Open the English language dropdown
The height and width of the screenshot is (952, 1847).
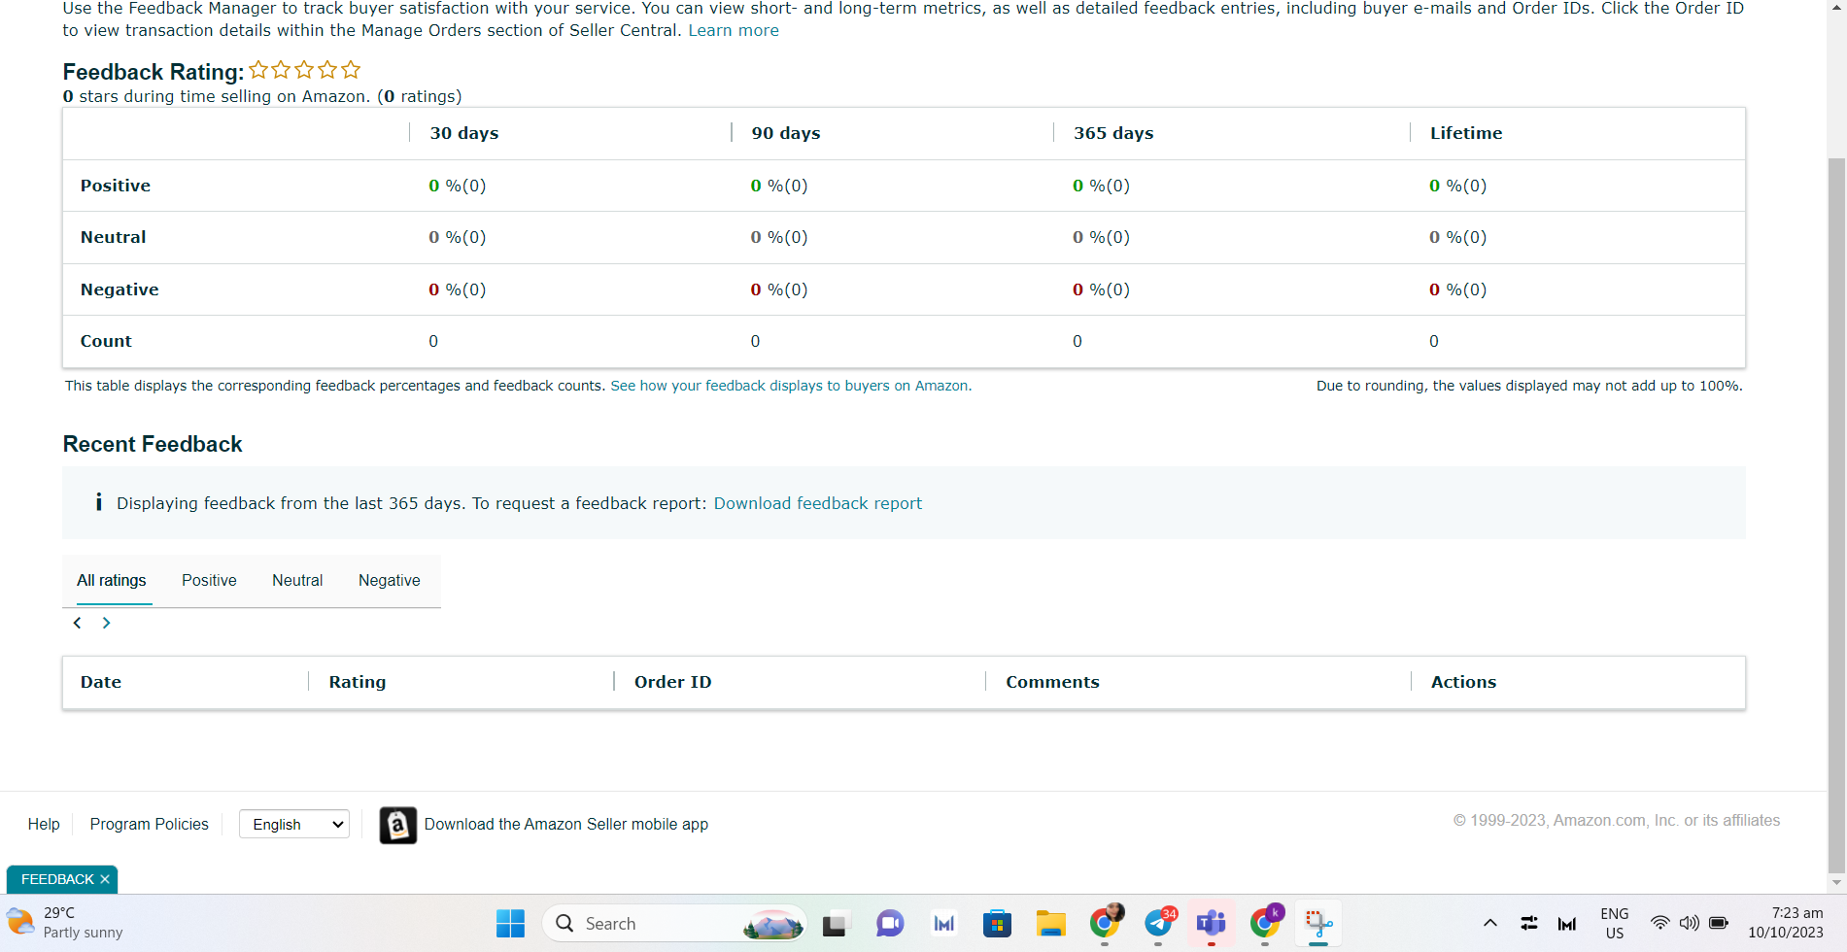294,825
